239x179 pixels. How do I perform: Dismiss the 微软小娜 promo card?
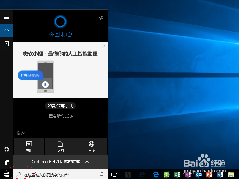click(103, 46)
